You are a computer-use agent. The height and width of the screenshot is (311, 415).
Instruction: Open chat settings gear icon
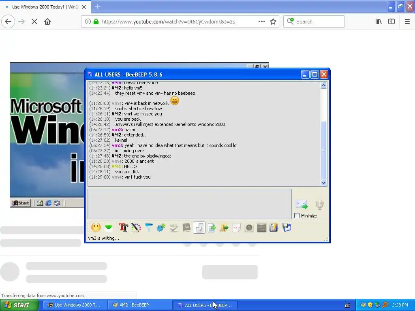coord(161,228)
